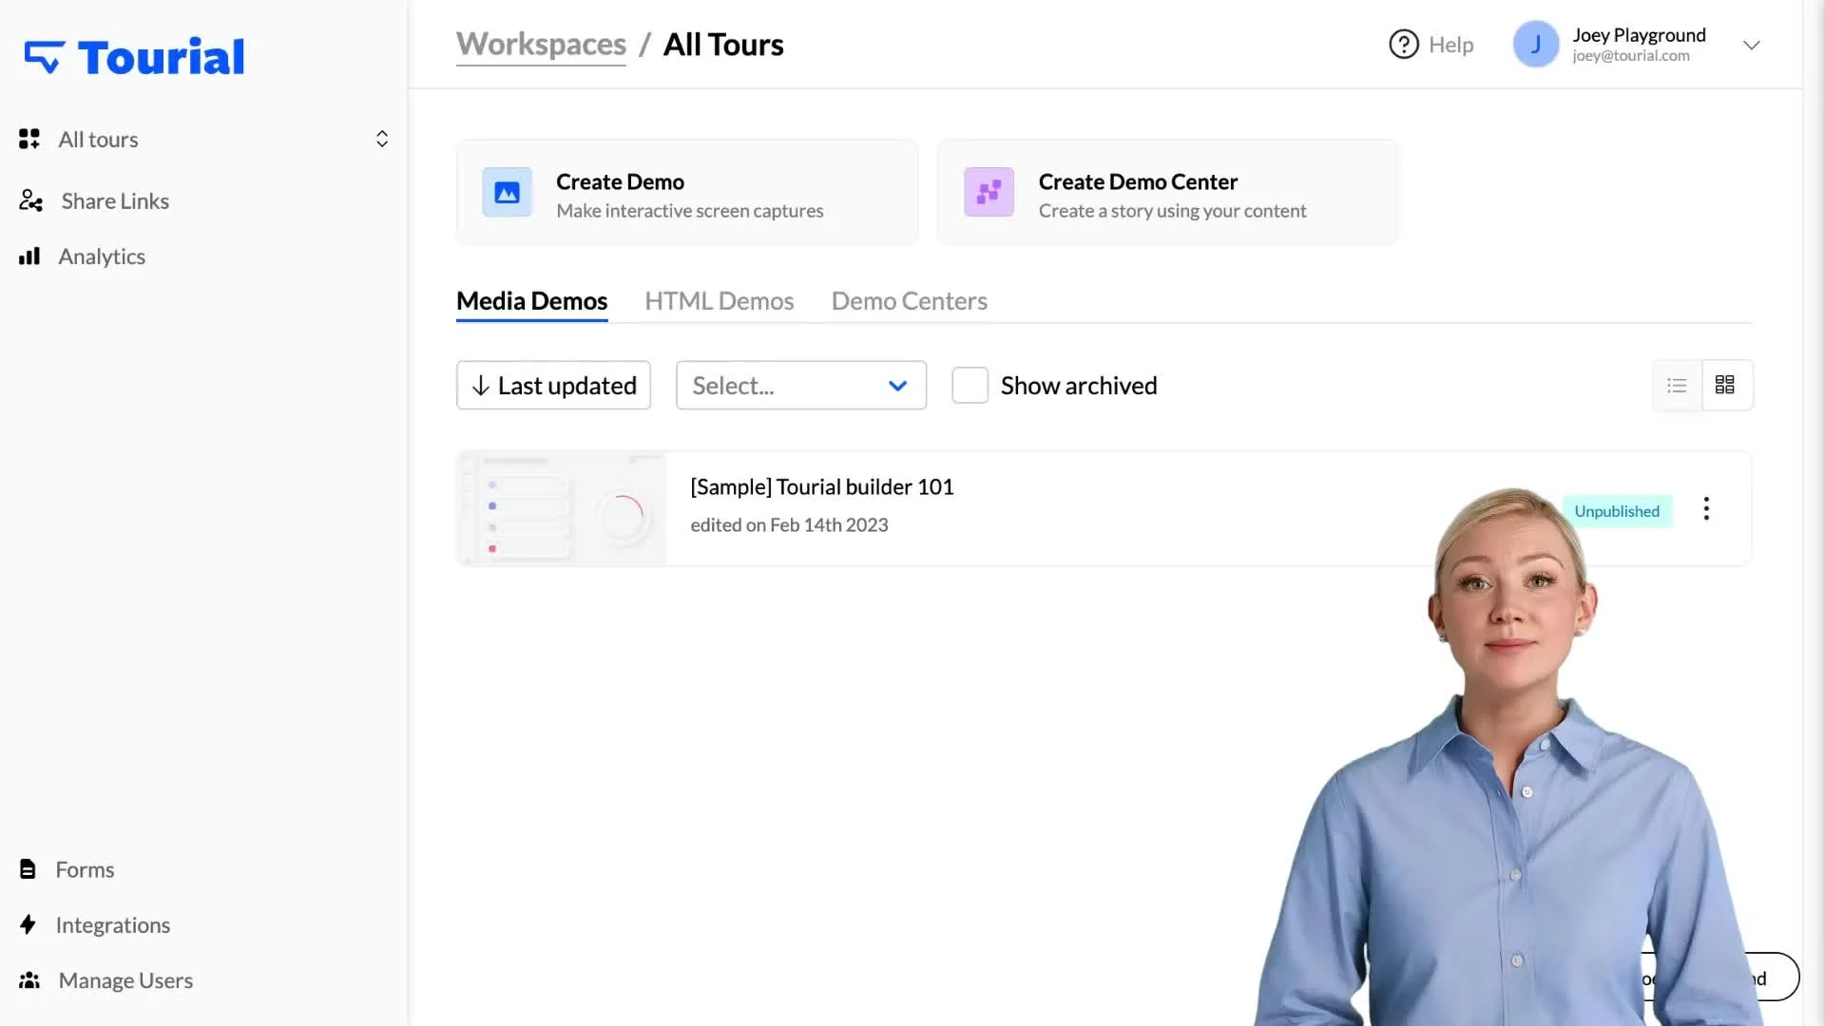Go to the Workspaces breadcrumb link
This screenshot has width=1825, height=1026.
click(x=541, y=45)
